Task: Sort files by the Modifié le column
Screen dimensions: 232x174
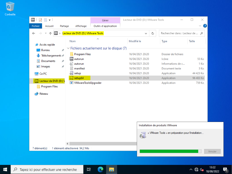Action: pos(144,41)
